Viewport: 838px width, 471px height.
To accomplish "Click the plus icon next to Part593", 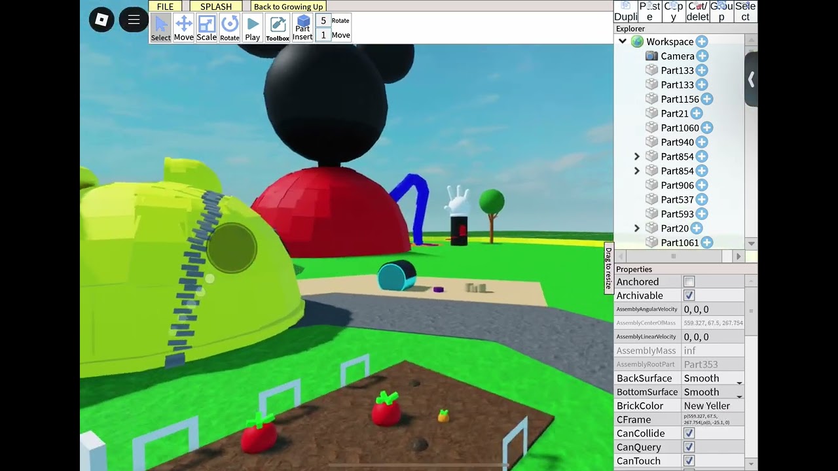I will (x=702, y=214).
